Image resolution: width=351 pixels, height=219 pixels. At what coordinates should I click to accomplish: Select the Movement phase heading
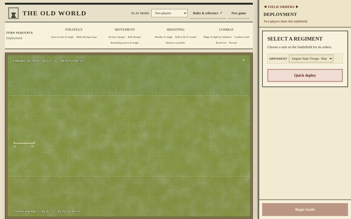(x=125, y=30)
